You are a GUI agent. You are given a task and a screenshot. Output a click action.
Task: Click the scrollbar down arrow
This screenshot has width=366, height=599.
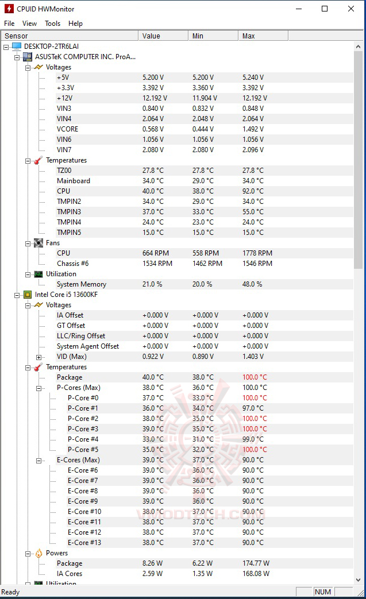point(358,579)
